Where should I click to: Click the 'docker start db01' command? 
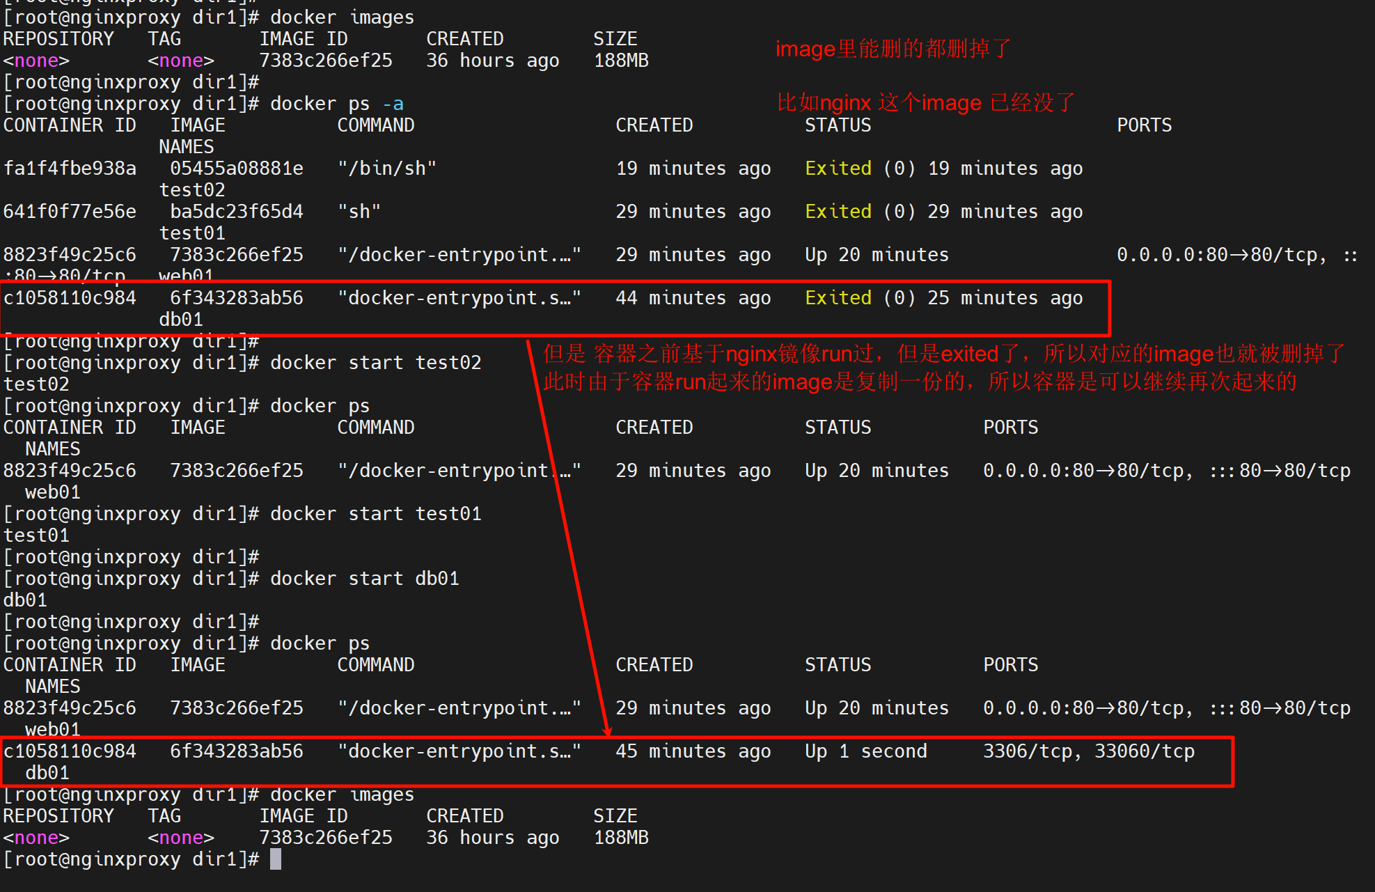click(x=364, y=579)
